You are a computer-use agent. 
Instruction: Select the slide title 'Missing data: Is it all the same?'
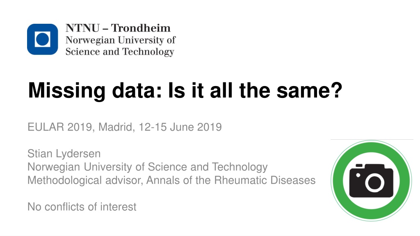click(x=185, y=91)
